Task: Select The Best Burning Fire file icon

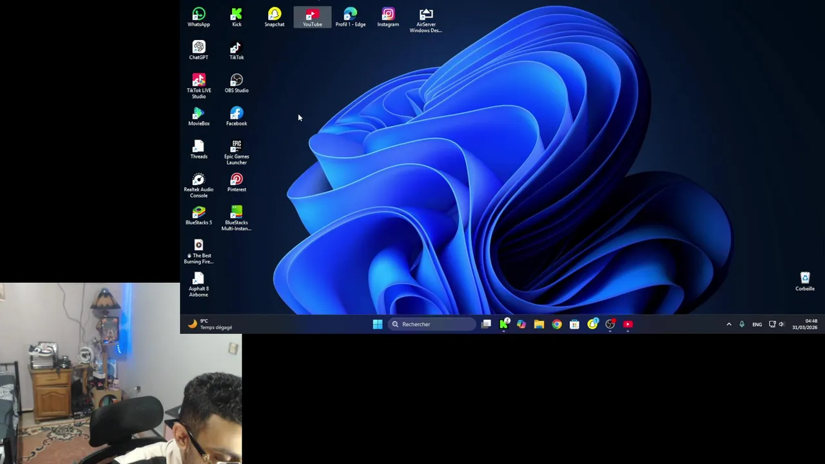Action: tap(199, 252)
